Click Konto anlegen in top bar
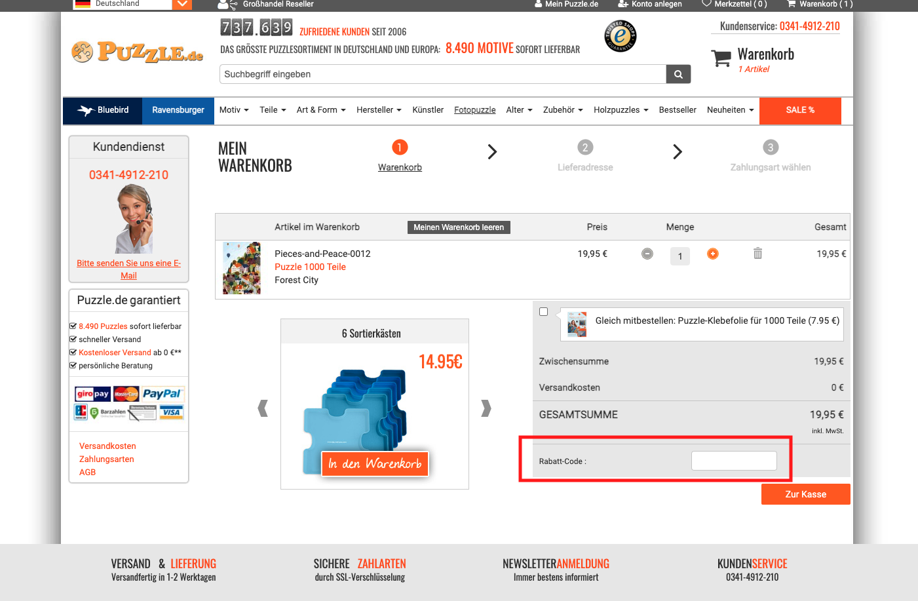The image size is (918, 601). 650,4
